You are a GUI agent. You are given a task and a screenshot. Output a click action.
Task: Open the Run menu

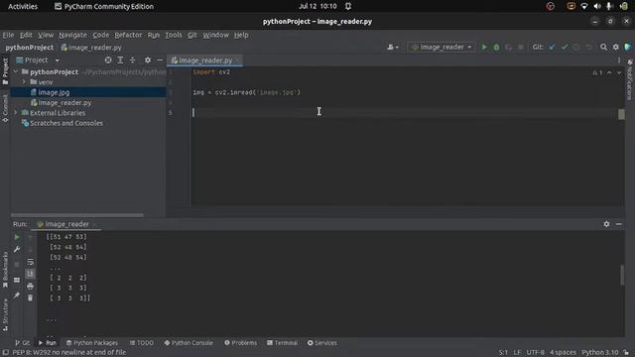point(154,35)
